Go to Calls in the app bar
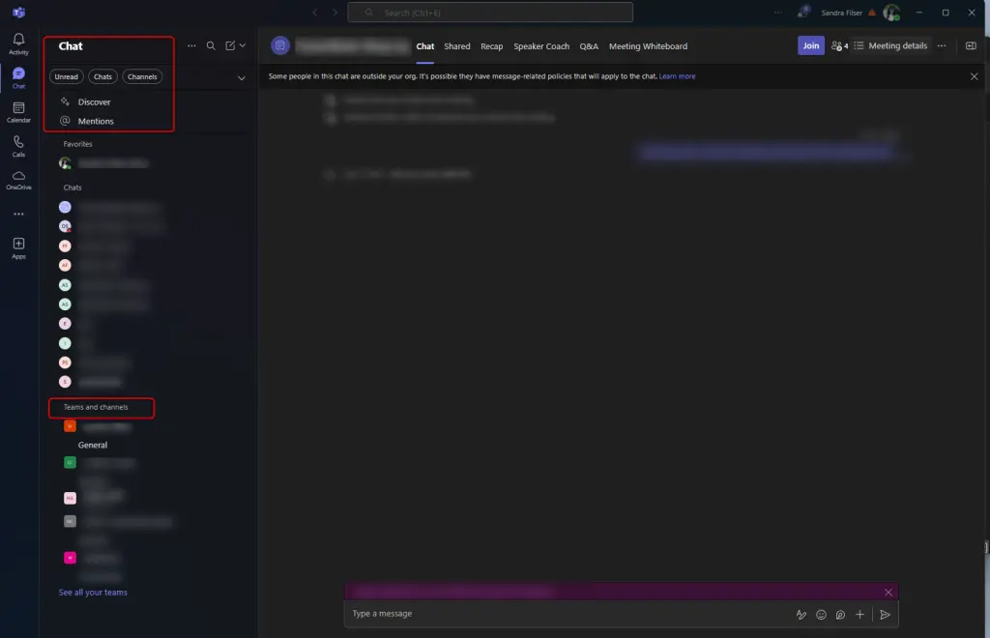 point(18,145)
